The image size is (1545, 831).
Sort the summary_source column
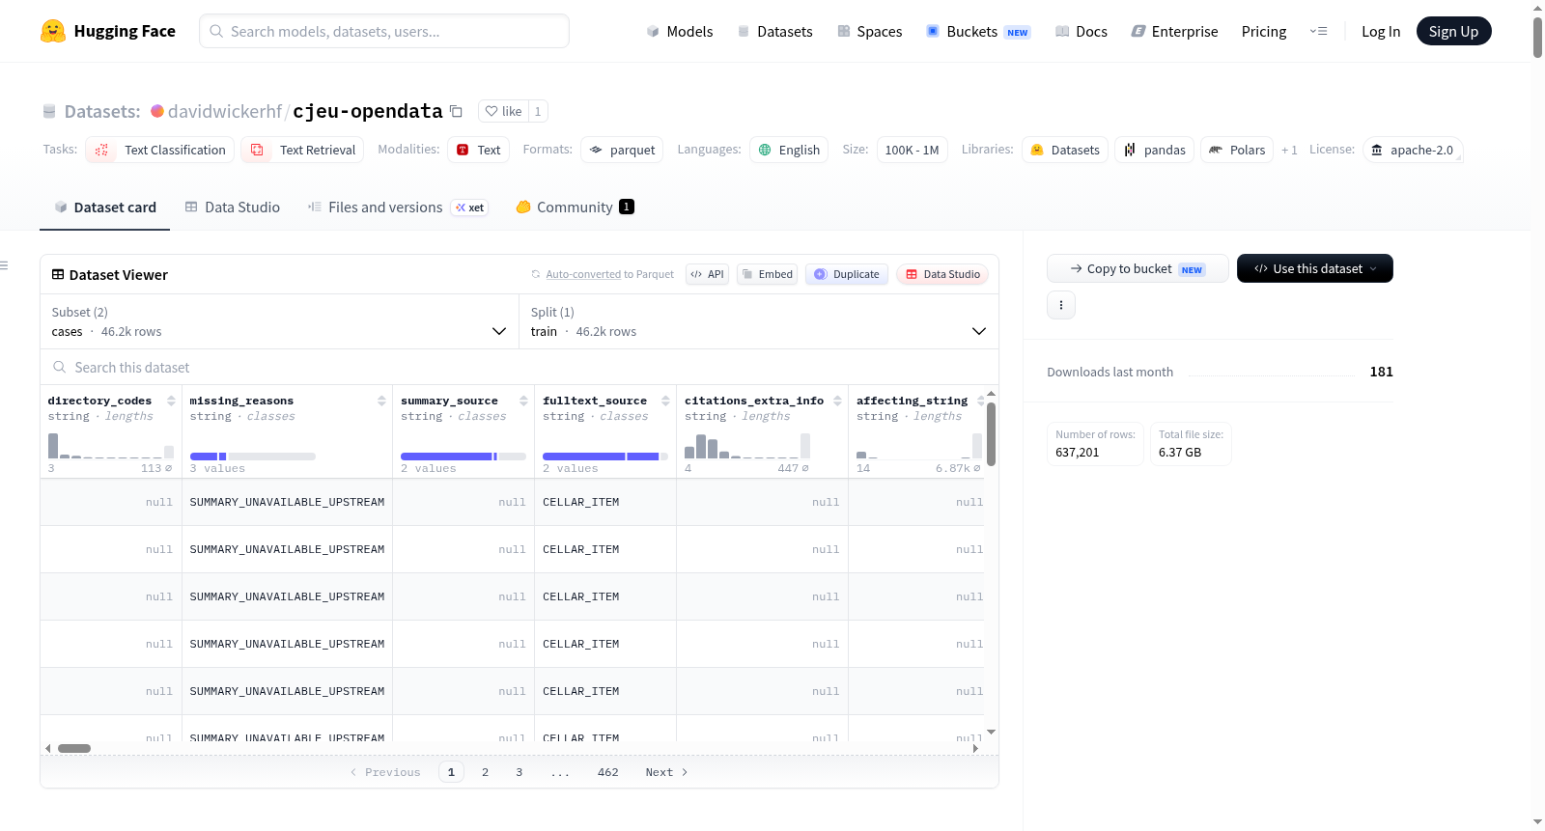pyautogui.click(x=523, y=401)
